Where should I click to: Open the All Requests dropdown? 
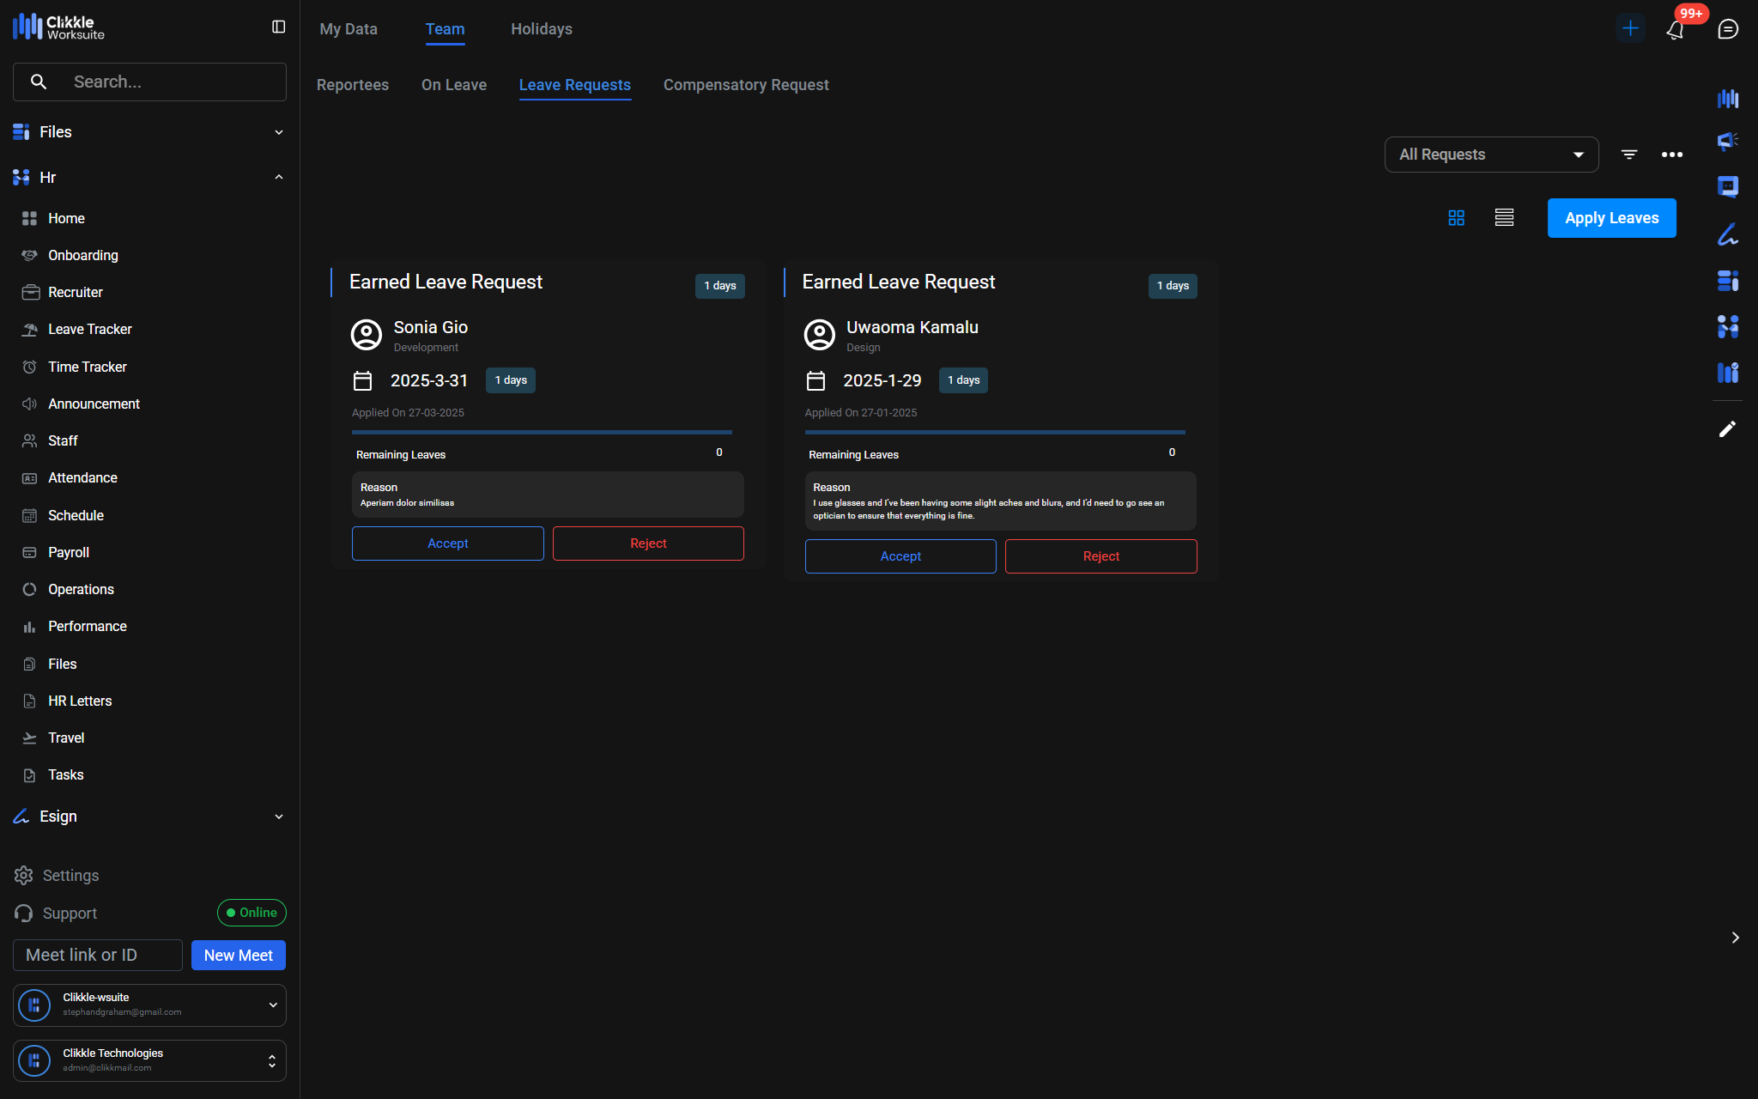point(1491,155)
